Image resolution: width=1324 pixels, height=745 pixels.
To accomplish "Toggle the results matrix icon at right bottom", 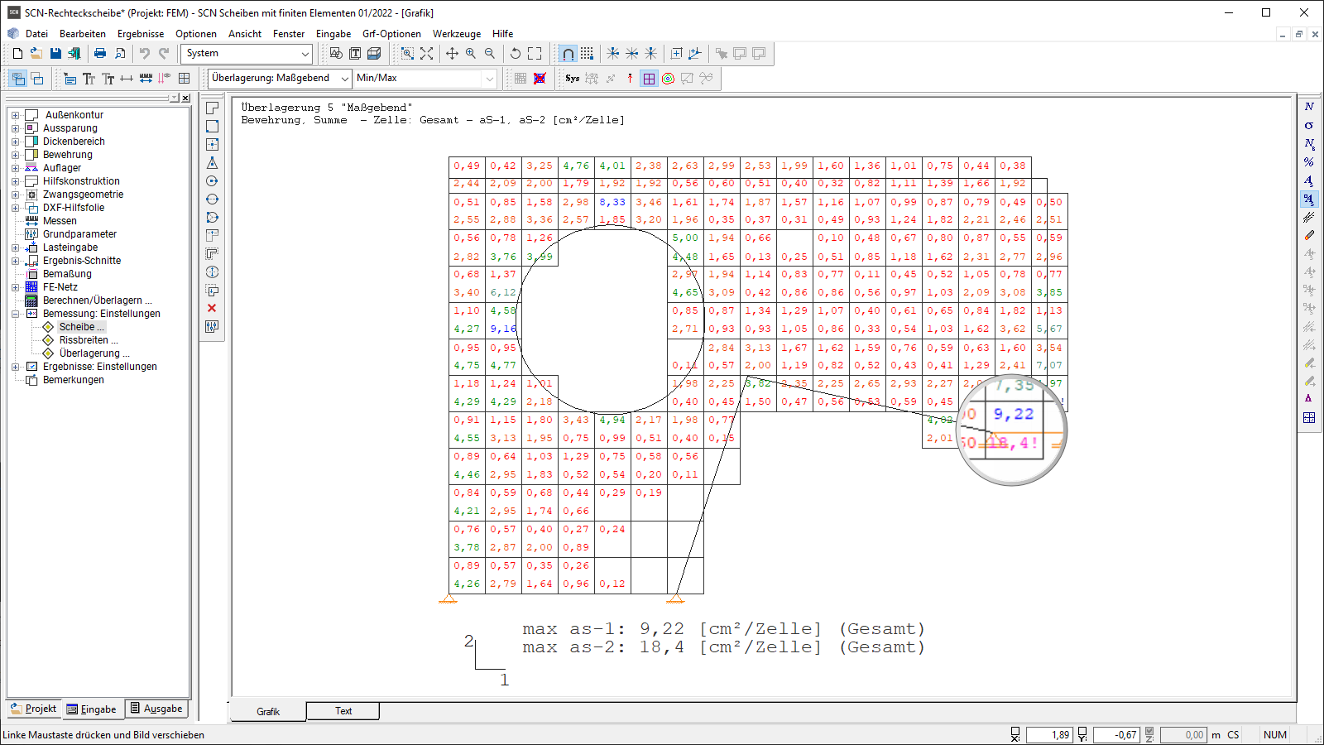I will tap(1309, 418).
